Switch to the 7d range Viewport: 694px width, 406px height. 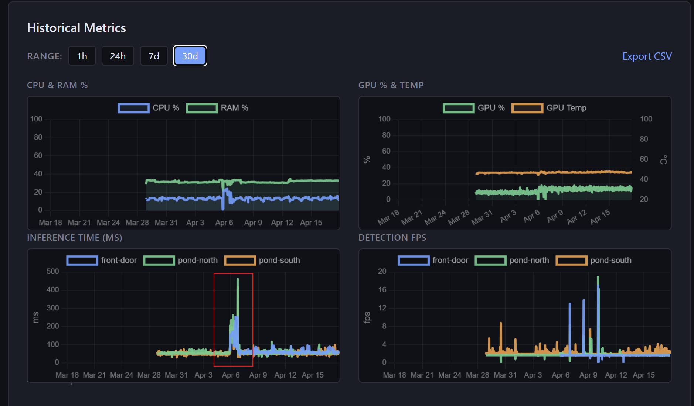154,56
